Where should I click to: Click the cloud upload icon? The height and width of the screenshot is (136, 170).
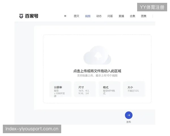(97, 55)
